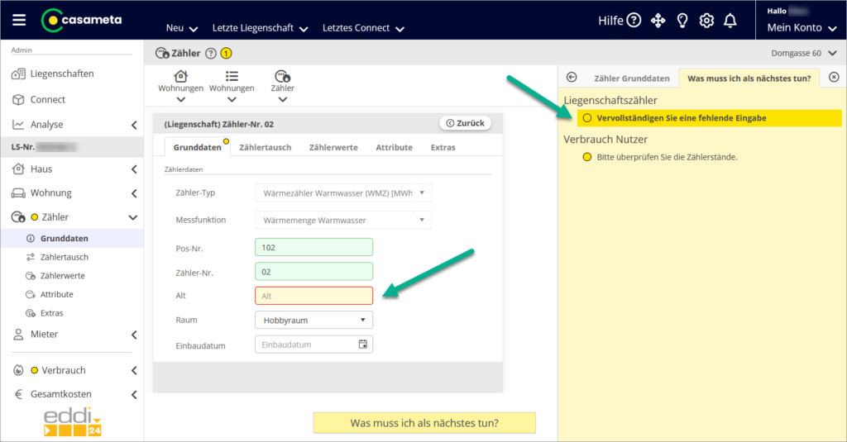Click the calendar icon in Einbaudatum field

click(362, 345)
